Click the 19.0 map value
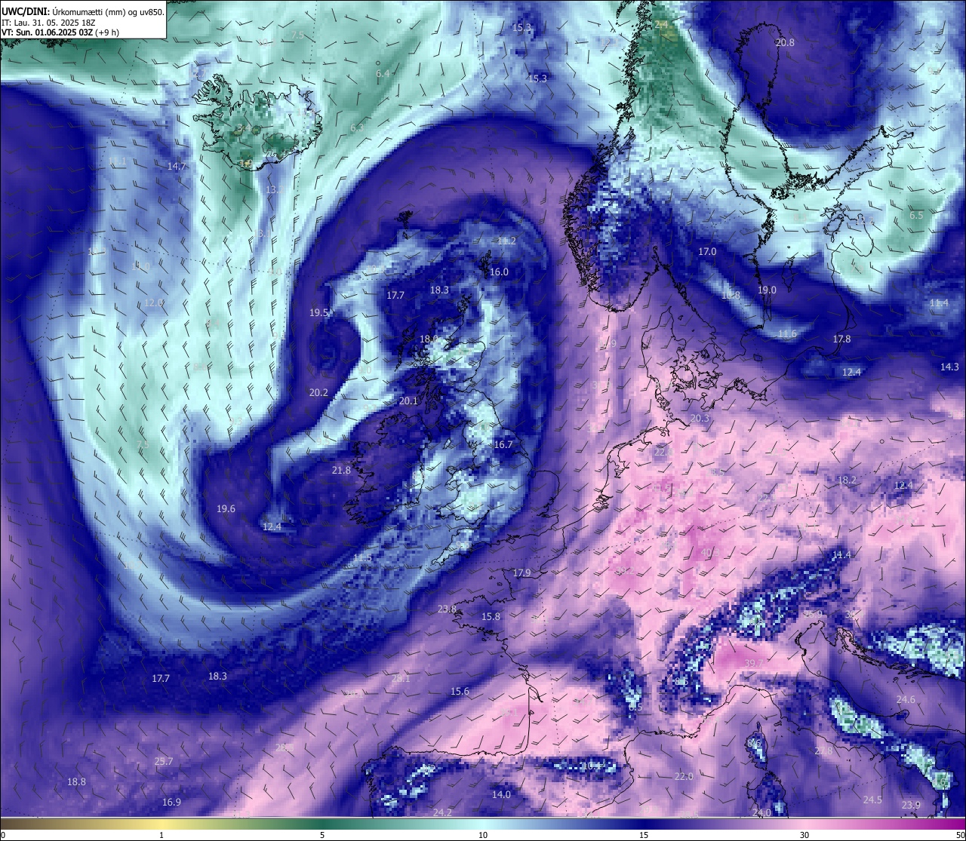The height and width of the screenshot is (841, 966). click(767, 290)
